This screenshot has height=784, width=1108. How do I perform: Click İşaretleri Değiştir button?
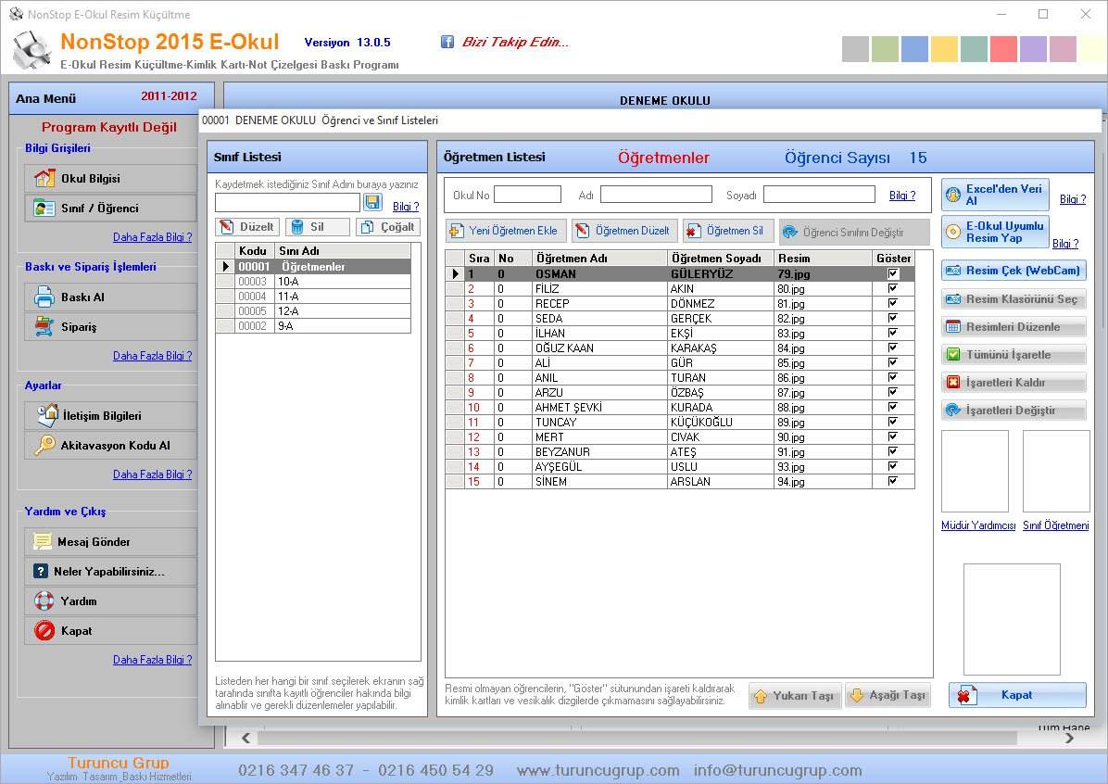(x=1014, y=410)
